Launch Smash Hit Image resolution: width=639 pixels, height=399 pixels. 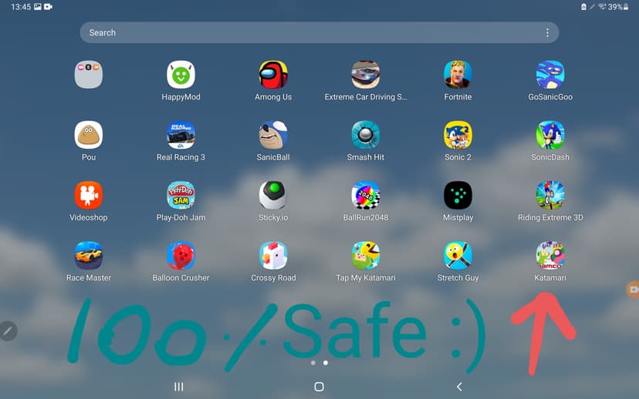coord(366,135)
